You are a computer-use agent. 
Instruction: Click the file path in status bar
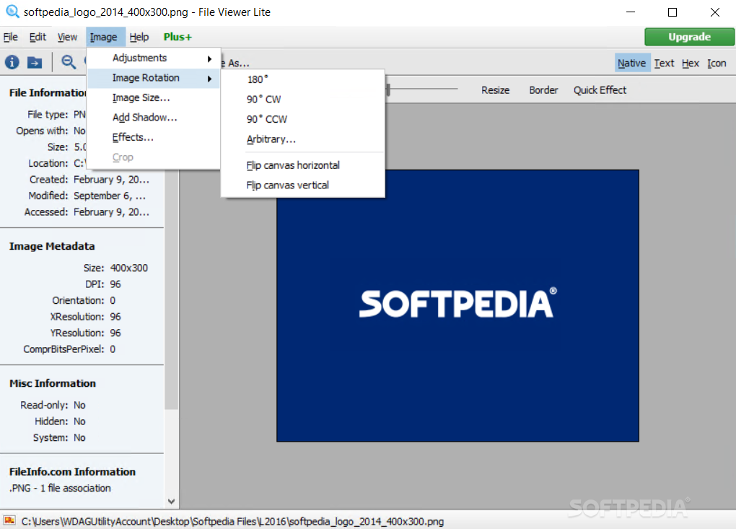(233, 521)
